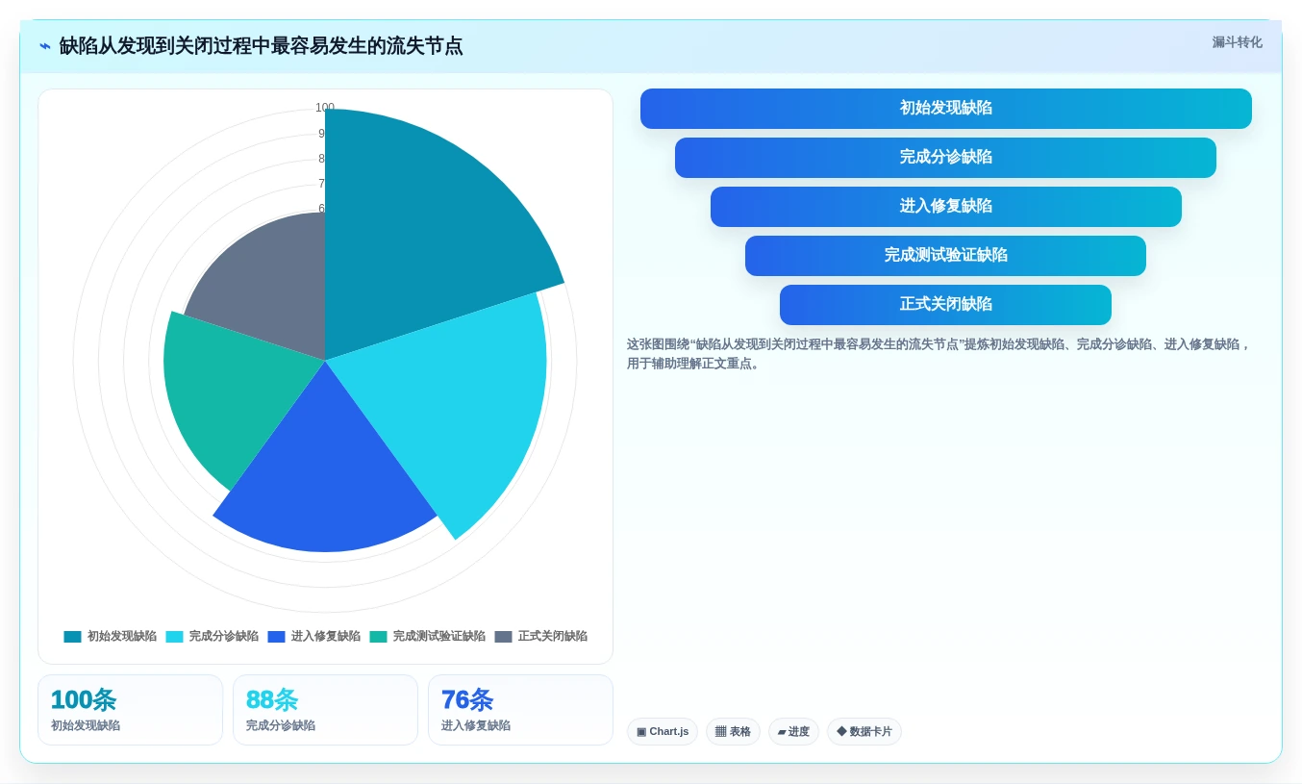Select the 正式关闭缺陷 funnel bar
This screenshot has height=784, width=1302.
945,305
